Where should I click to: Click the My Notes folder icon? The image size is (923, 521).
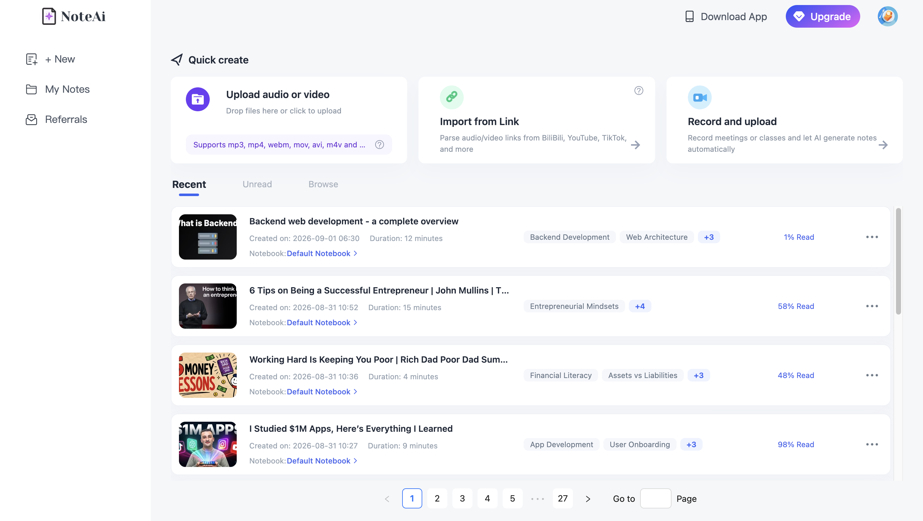[31, 89]
